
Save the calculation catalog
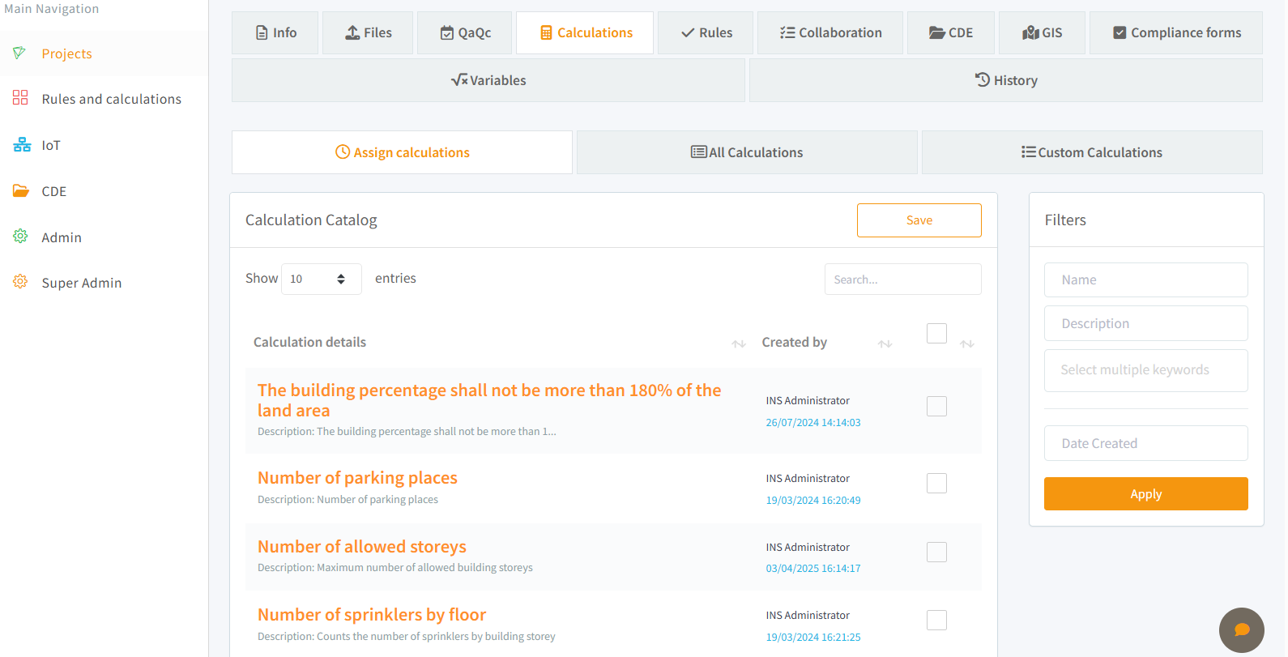[x=919, y=220]
